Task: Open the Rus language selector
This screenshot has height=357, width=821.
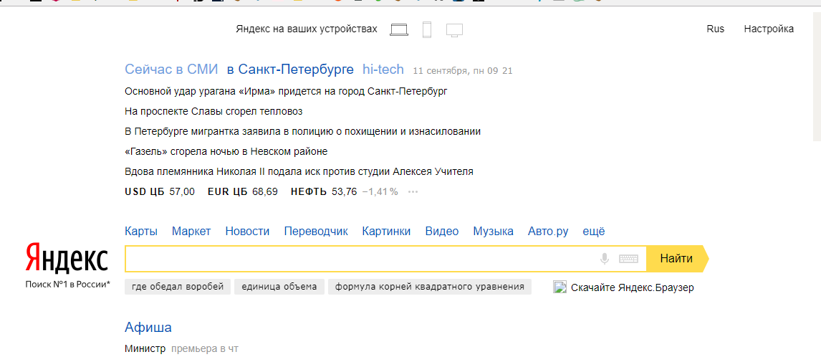Action: (x=715, y=29)
